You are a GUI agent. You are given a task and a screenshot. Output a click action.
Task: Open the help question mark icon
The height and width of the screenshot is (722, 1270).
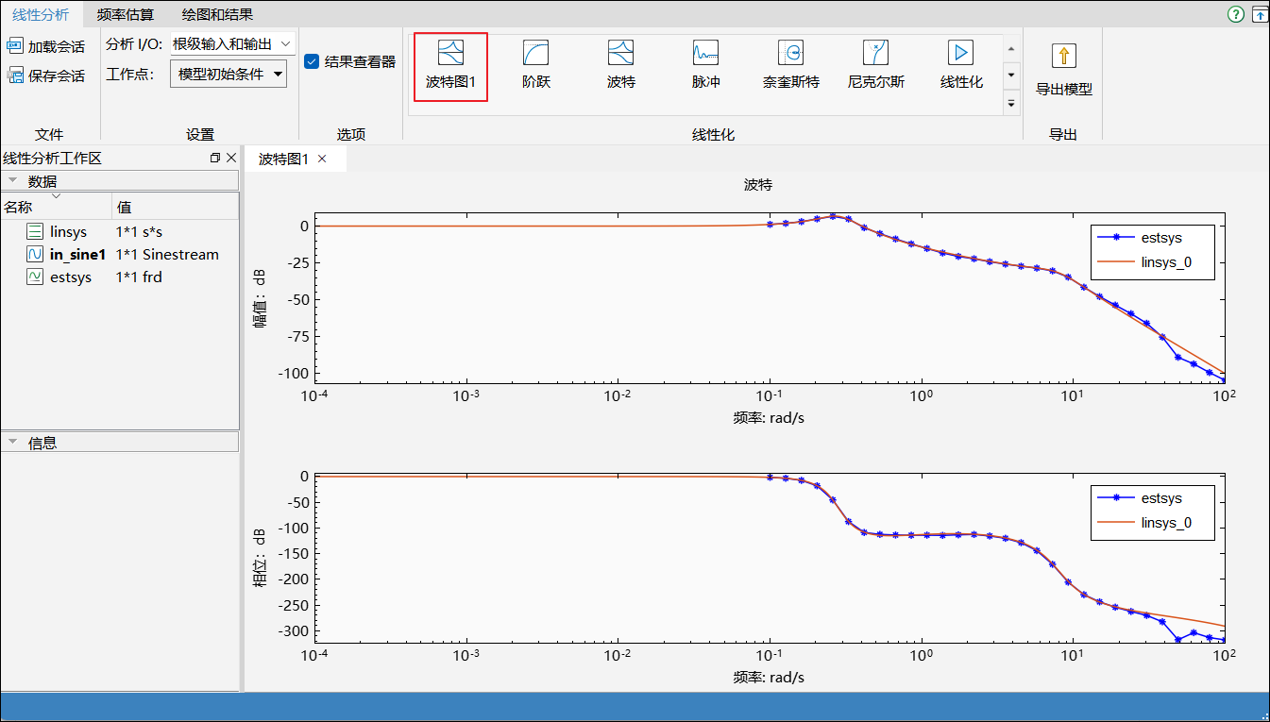click(x=1235, y=14)
